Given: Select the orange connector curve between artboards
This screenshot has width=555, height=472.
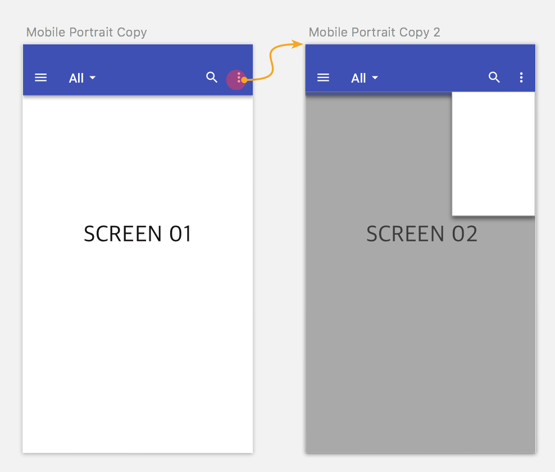Looking at the screenshot, I should 272,62.
